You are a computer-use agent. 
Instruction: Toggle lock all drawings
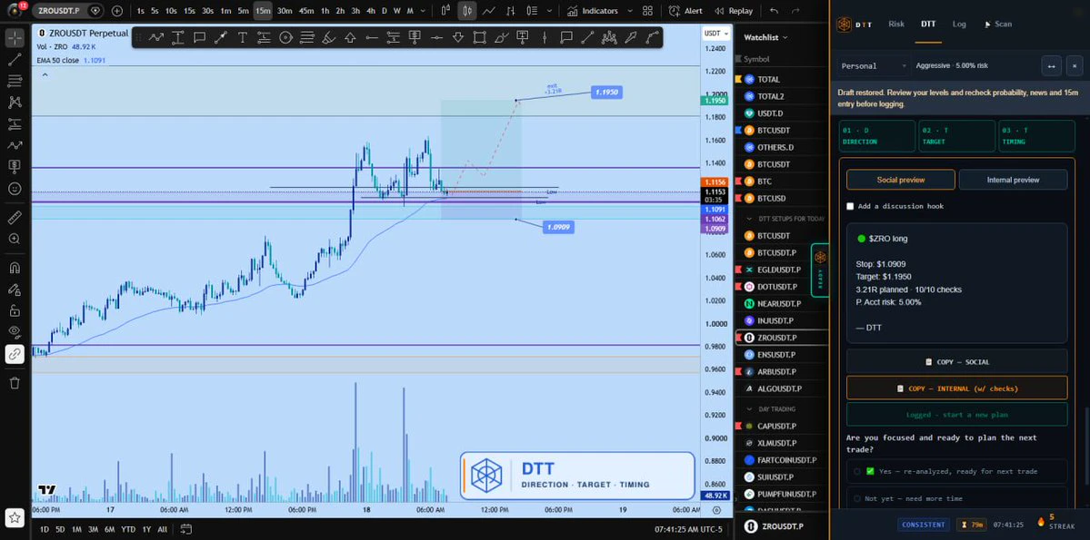coord(15,310)
